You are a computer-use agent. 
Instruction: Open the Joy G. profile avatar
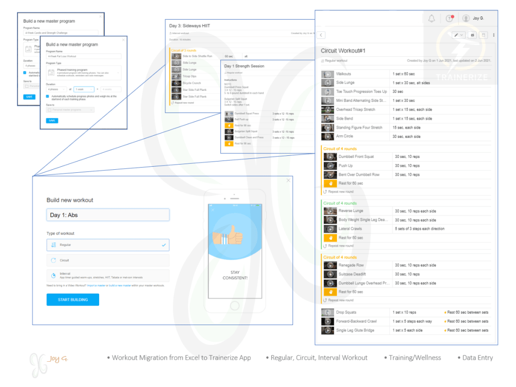tap(466, 19)
